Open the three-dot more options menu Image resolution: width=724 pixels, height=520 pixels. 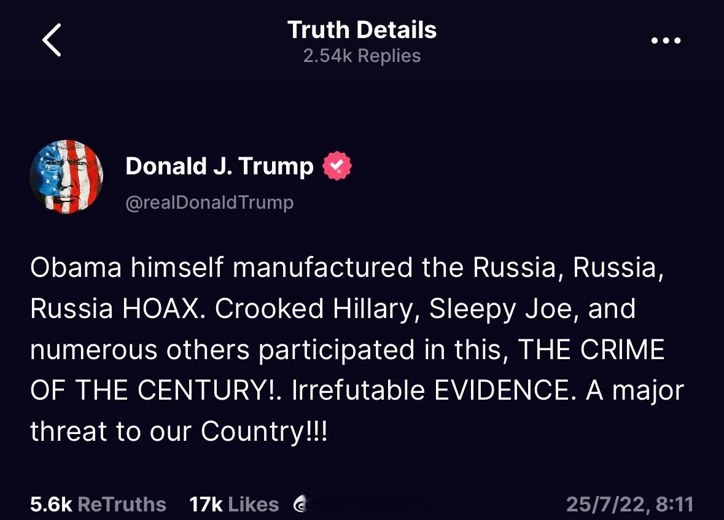(666, 41)
